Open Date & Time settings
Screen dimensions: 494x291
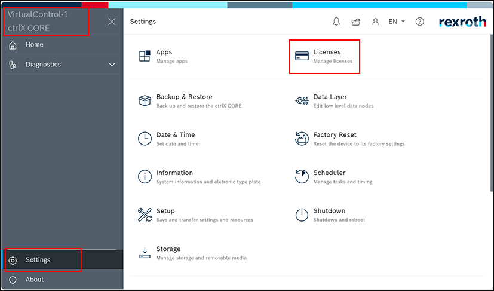(x=176, y=134)
